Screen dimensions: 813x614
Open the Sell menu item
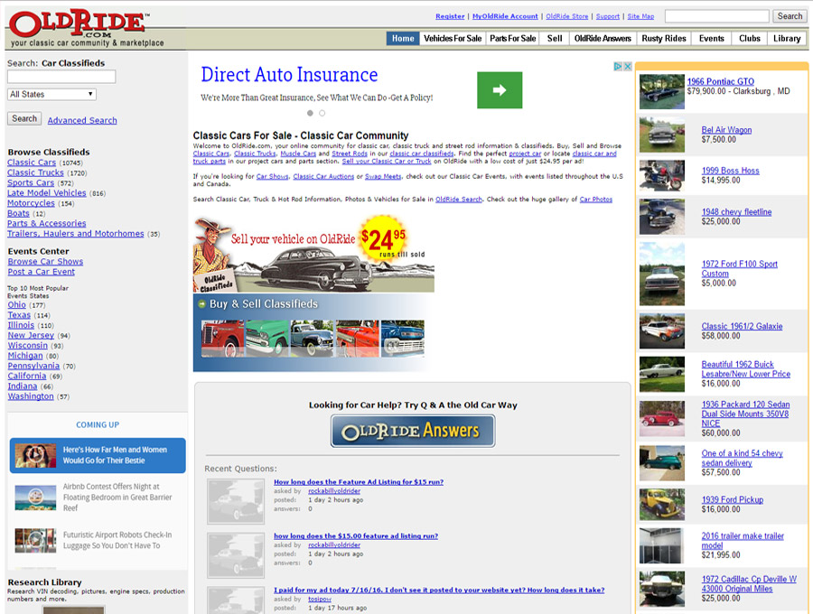click(x=555, y=38)
